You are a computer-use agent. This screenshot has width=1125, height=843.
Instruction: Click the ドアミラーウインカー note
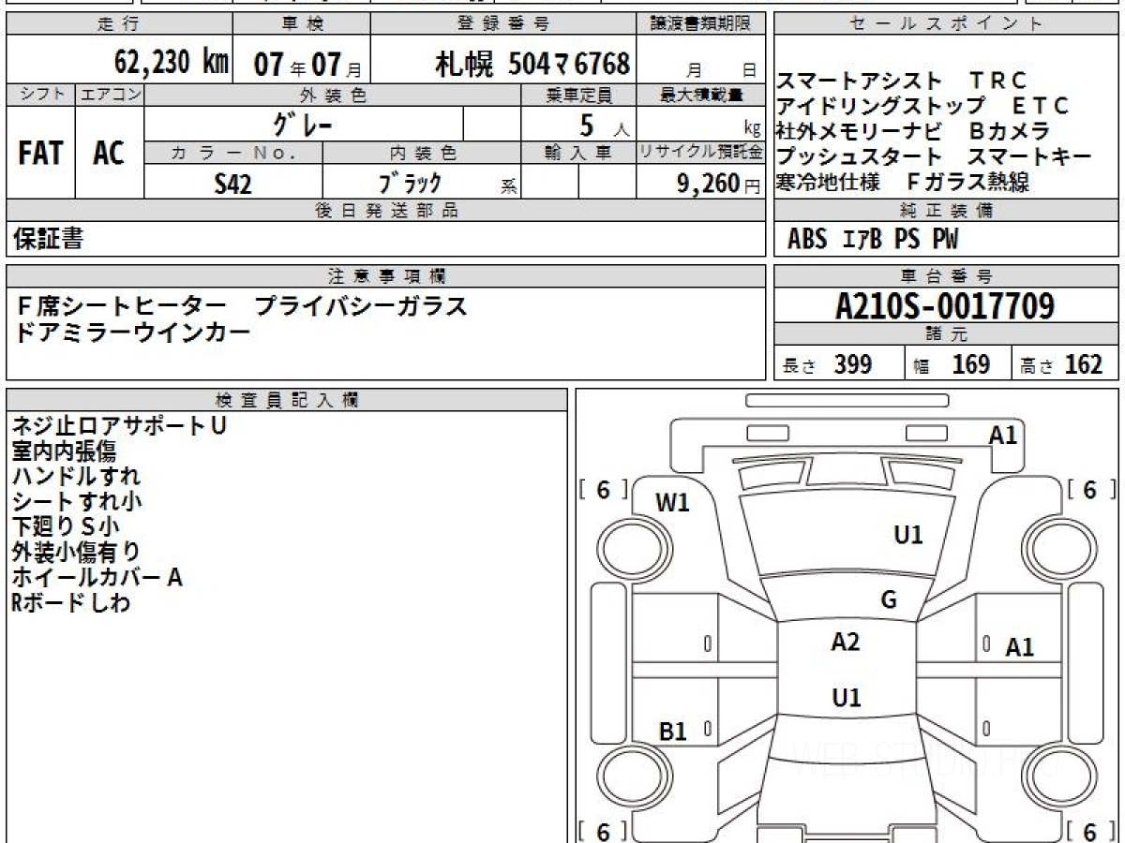[x=132, y=333]
